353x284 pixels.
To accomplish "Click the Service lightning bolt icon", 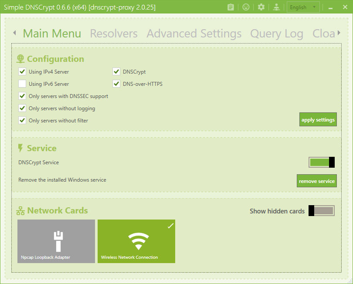I will pyautogui.click(x=20, y=148).
